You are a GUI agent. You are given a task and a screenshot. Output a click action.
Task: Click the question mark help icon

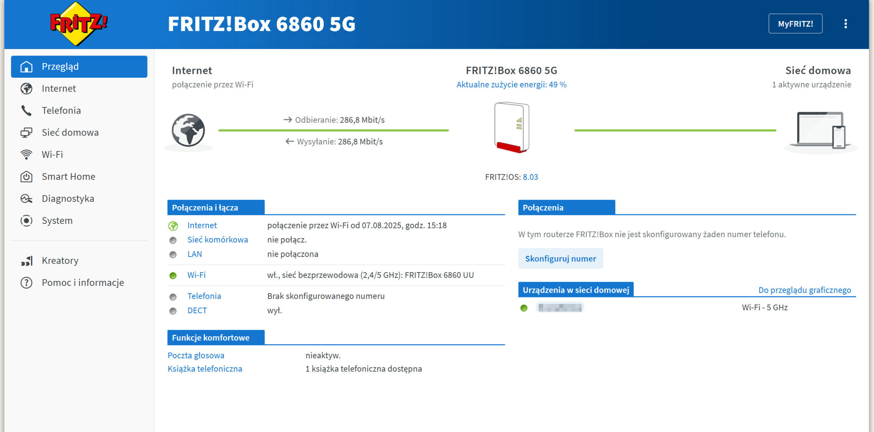26,283
